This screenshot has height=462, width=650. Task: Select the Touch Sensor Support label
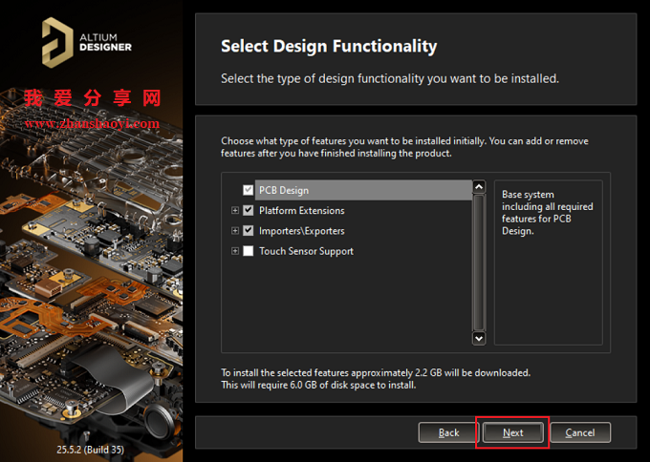306,251
